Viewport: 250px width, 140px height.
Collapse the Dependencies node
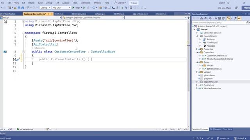pos(197,36)
